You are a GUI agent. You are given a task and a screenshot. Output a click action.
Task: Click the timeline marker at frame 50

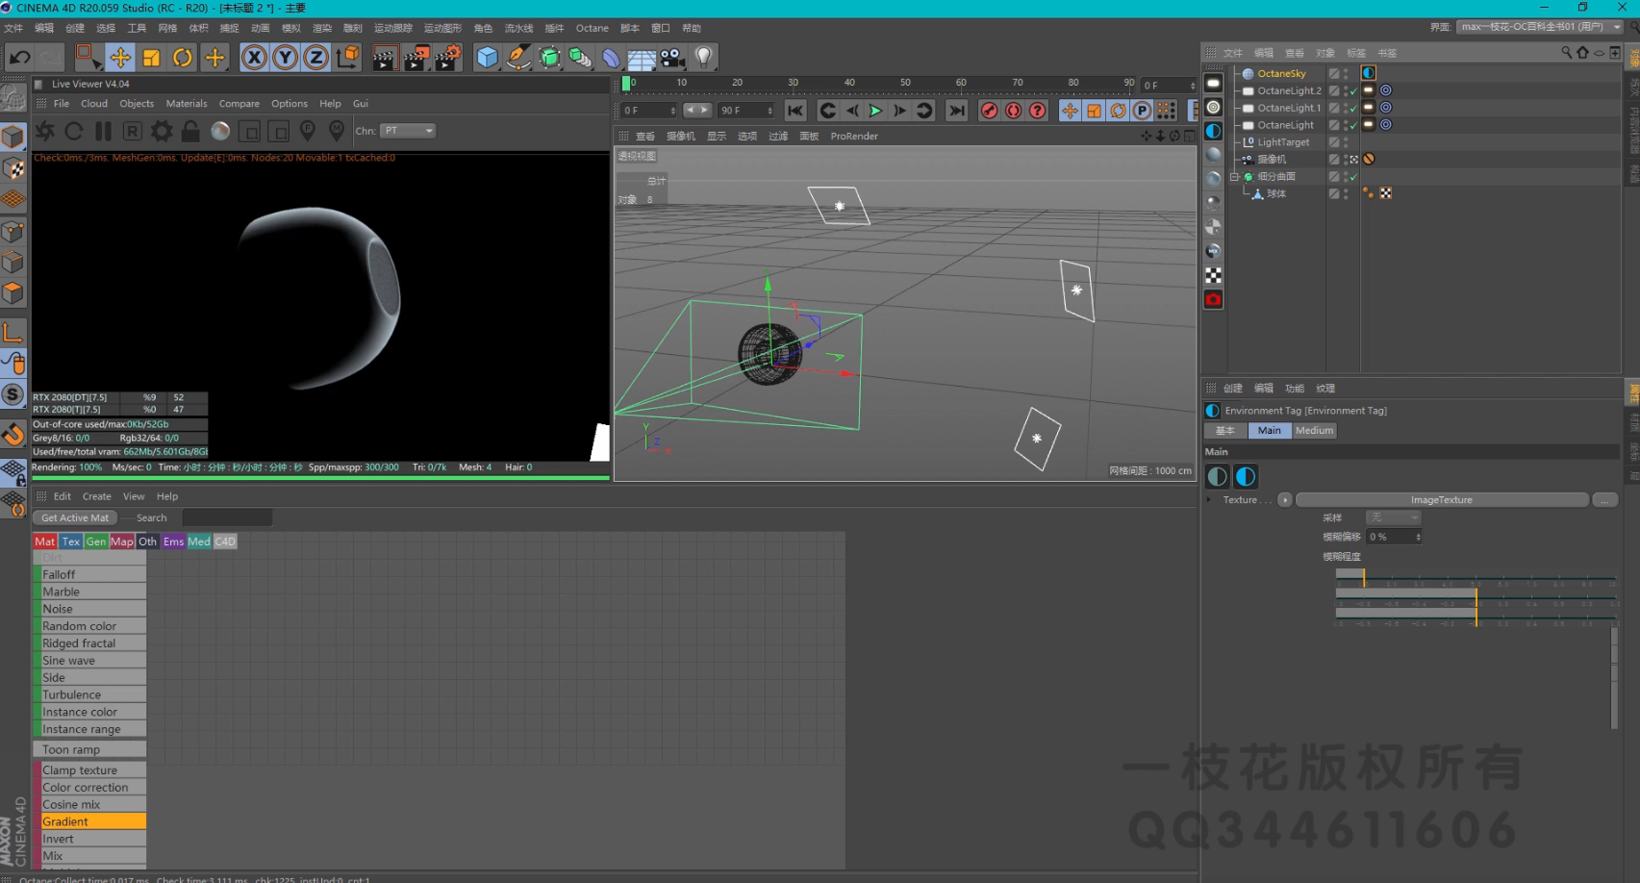[905, 83]
